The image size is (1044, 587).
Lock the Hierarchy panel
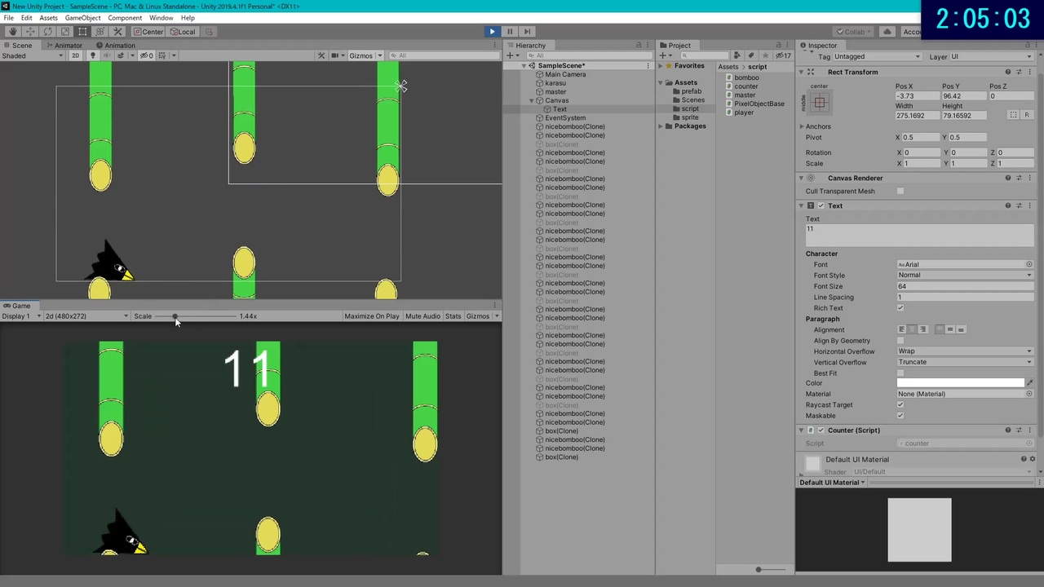(x=639, y=46)
